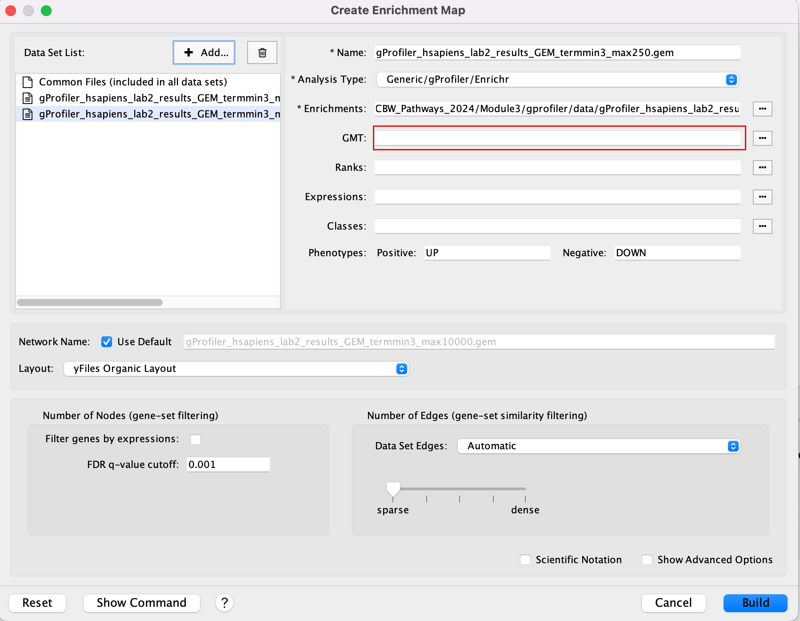Click the sparse-dense similarity slider handle
Image resolution: width=800 pixels, height=621 pixels.
[393, 489]
